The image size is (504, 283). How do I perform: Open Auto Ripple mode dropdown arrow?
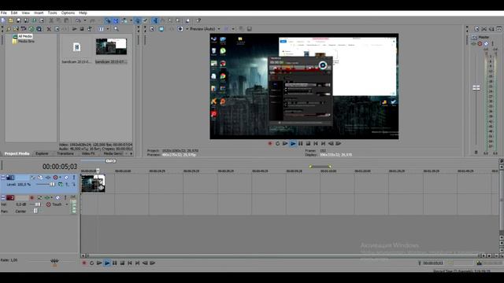pyautogui.click(x=131, y=20)
